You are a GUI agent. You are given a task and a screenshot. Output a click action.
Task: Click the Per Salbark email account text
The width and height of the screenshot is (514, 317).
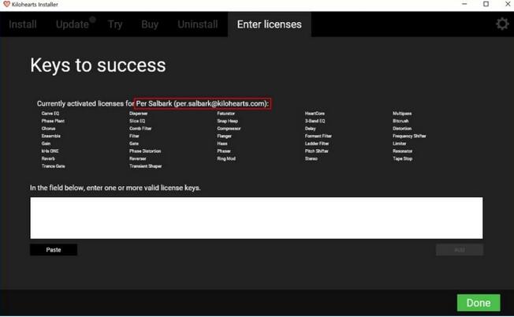click(x=203, y=103)
